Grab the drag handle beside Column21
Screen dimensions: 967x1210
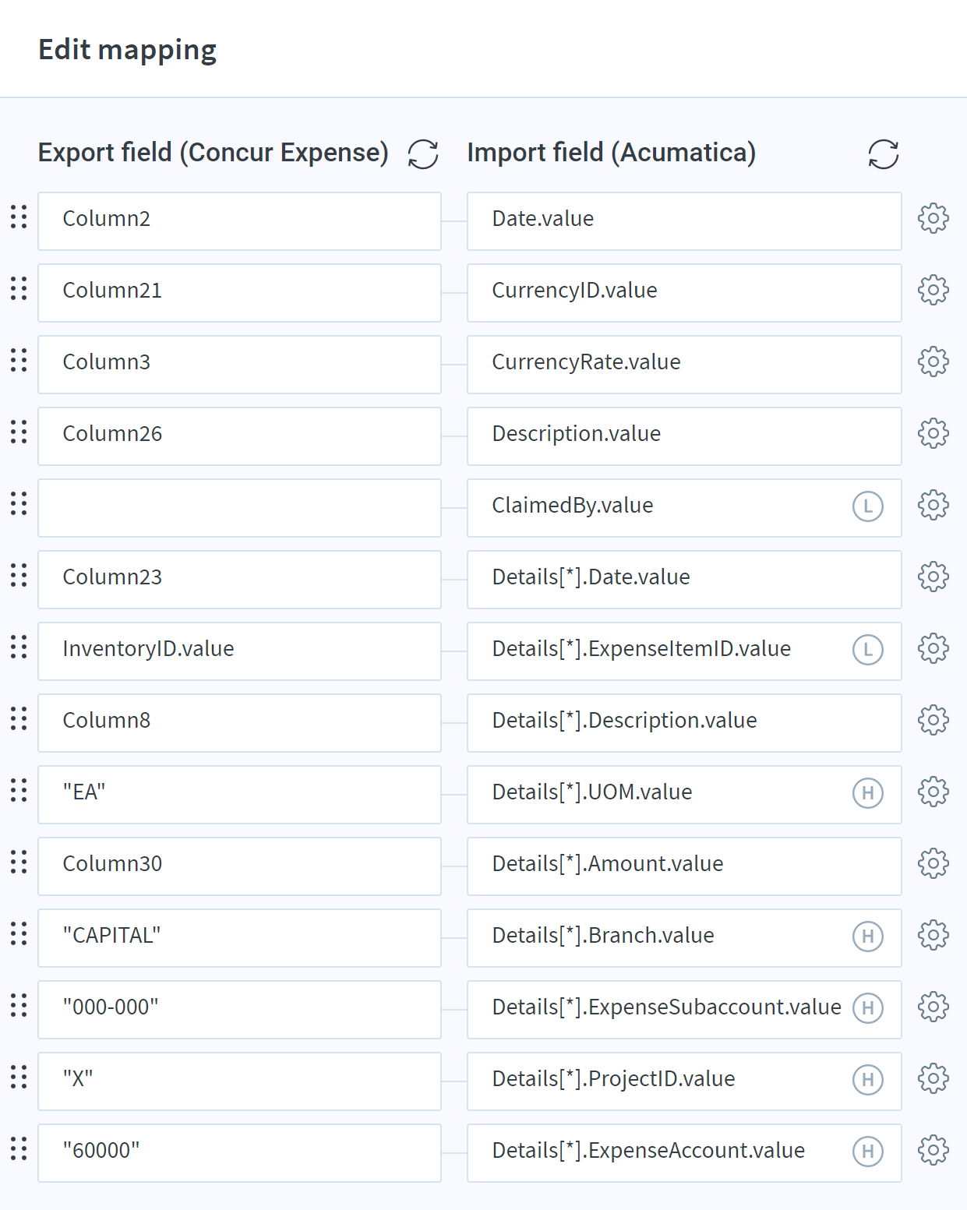coord(19,289)
